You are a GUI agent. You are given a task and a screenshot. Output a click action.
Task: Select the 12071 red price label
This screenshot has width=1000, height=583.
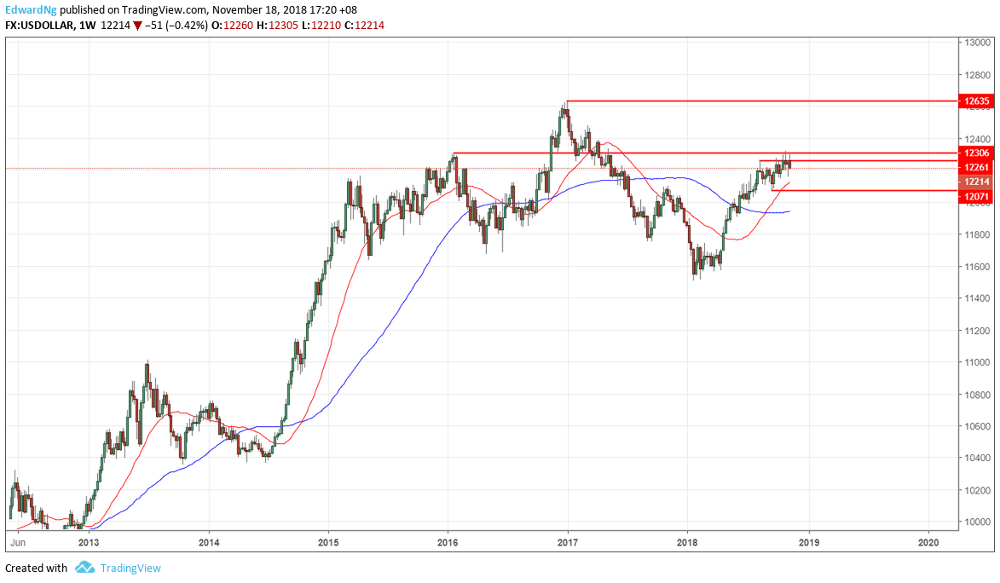(976, 196)
